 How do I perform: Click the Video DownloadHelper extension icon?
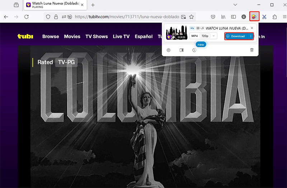pos(254,17)
